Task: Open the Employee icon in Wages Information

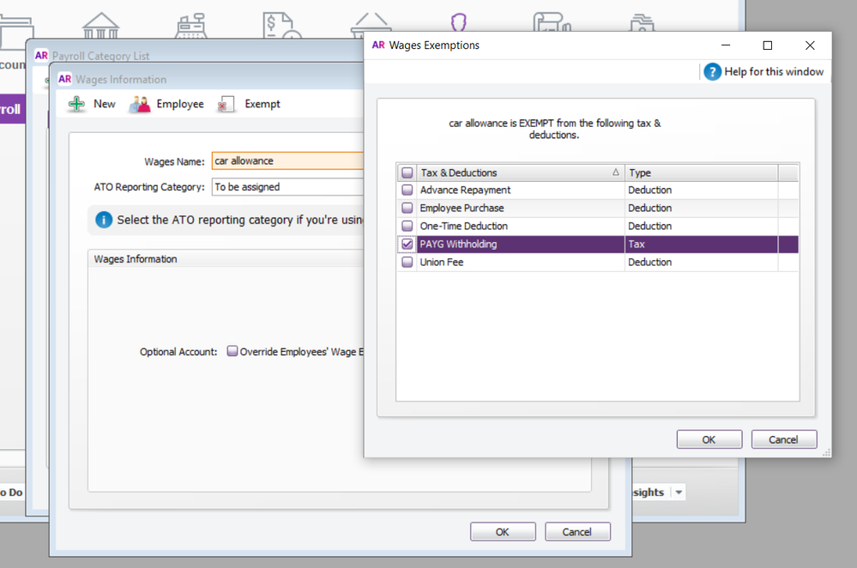Action: (x=140, y=104)
